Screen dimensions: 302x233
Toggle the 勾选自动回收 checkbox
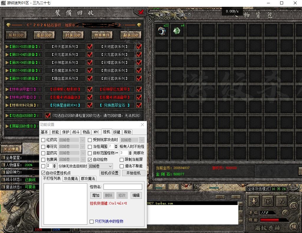[47, 115]
